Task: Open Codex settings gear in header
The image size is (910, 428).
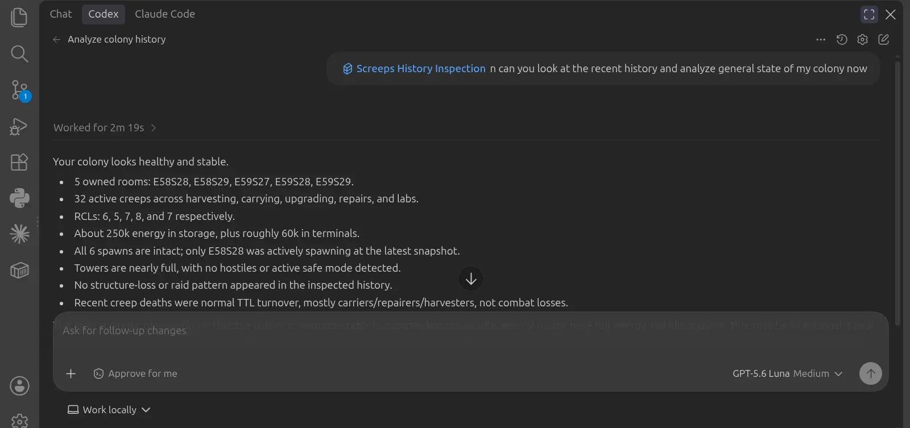Action: (x=863, y=39)
